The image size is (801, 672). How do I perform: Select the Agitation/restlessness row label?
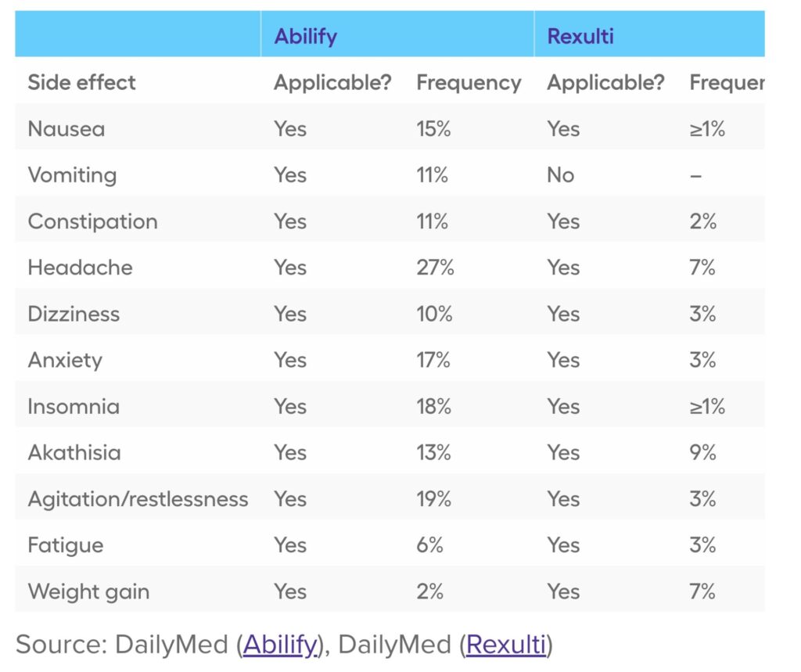click(x=138, y=499)
